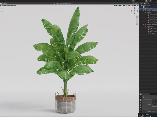Click the new scene icon in top bar
Viewport: 157px width, 117px height.
[146, 1]
